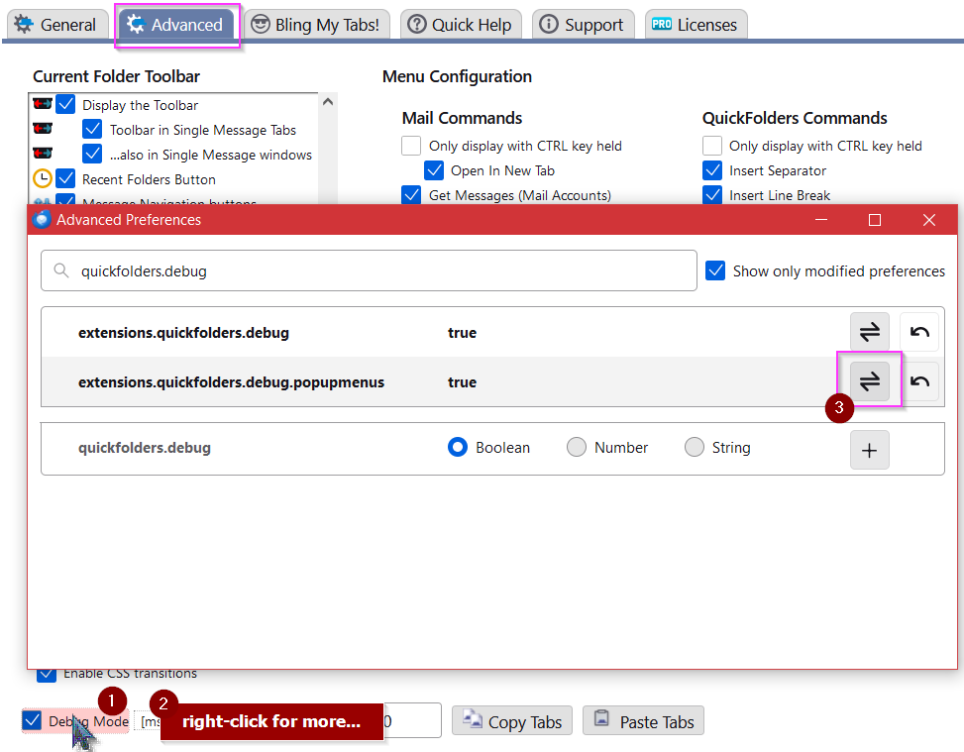Click the up arrow on the folder list scrollbar
This screenshot has height=752, width=964.
coord(327,100)
